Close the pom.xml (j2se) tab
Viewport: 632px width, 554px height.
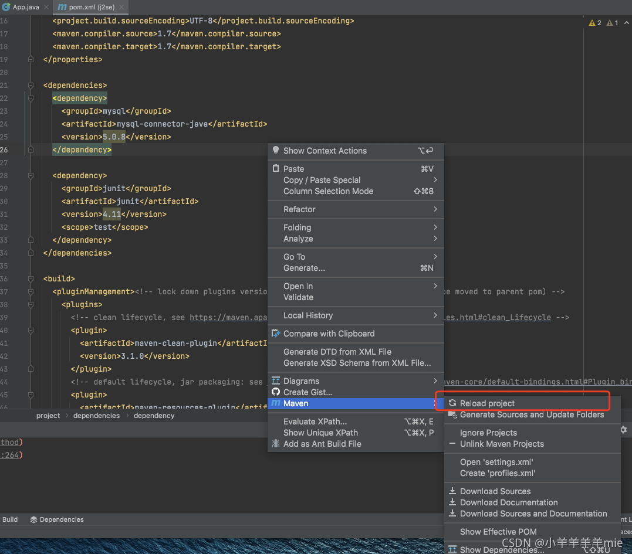(x=121, y=7)
